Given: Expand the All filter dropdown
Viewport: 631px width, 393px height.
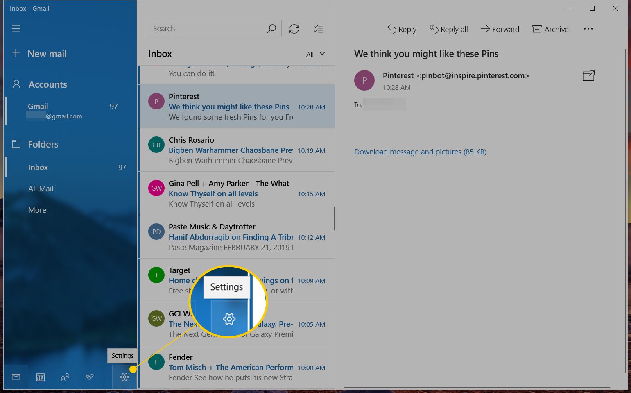Looking at the screenshot, I should [x=316, y=54].
